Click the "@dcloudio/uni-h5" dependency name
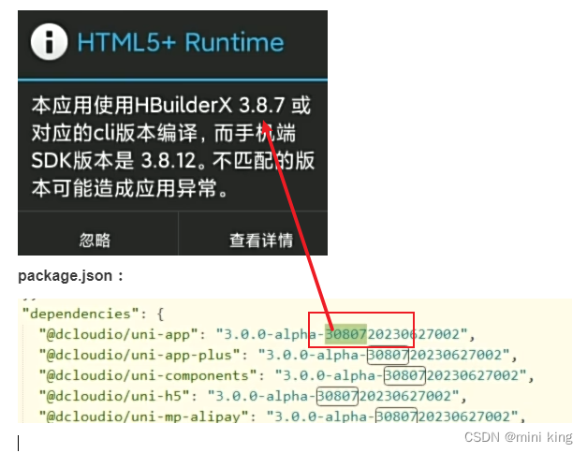The height and width of the screenshot is (453, 587). pyautogui.click(x=114, y=396)
